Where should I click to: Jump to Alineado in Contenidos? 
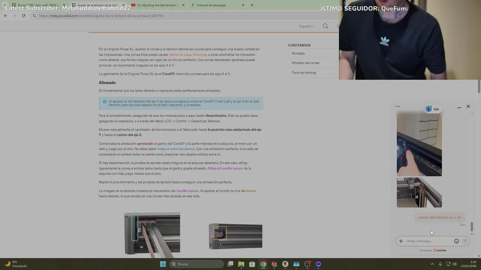(x=298, y=53)
